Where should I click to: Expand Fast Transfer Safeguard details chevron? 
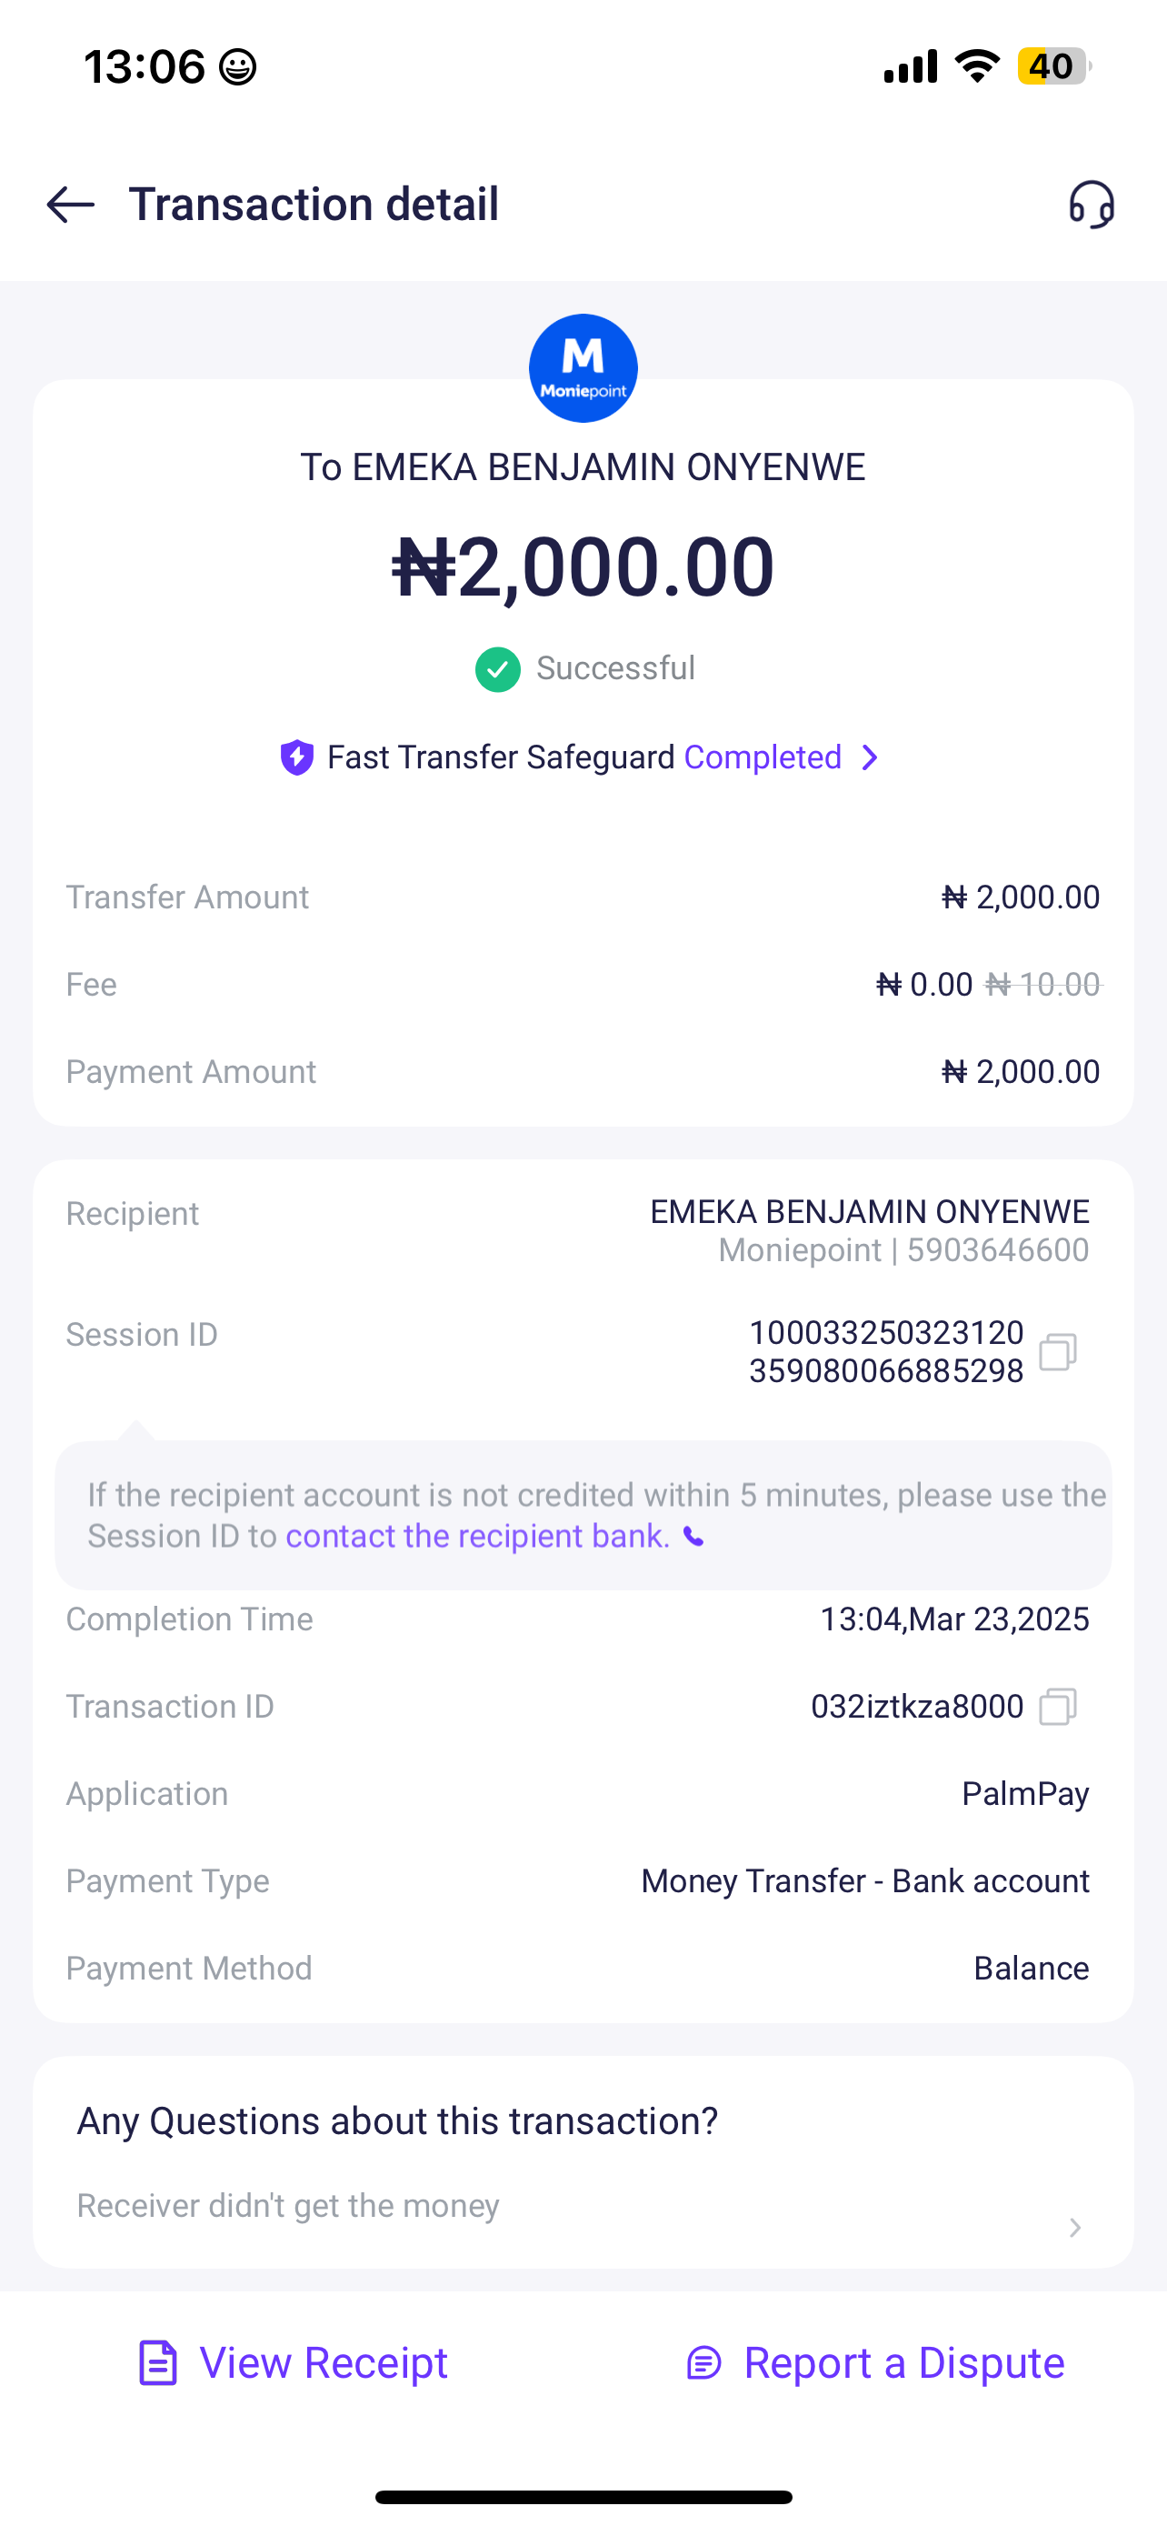pos(869,758)
